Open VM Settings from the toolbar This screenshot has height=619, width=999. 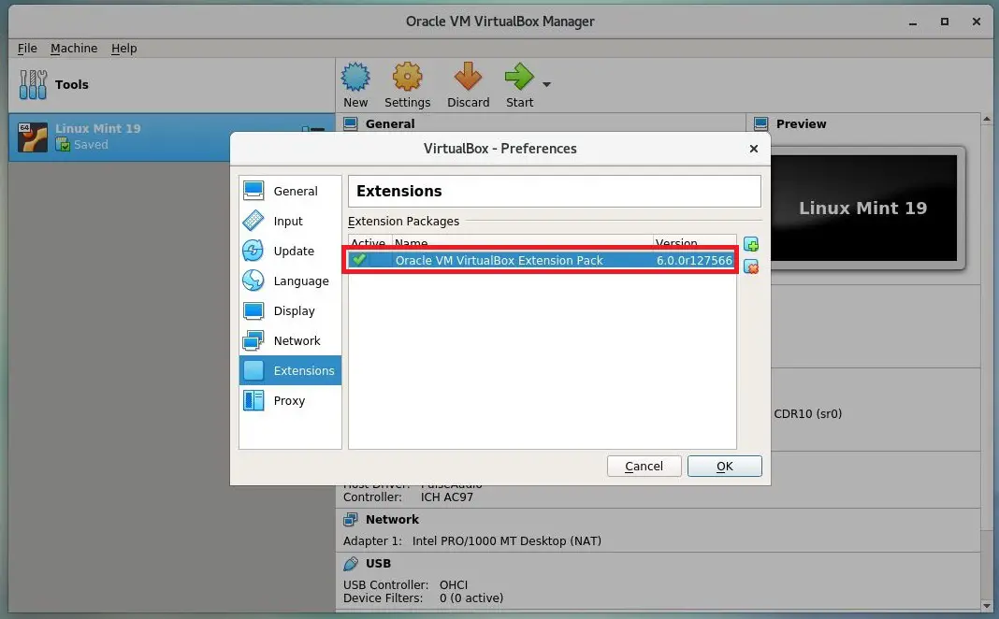tap(407, 84)
